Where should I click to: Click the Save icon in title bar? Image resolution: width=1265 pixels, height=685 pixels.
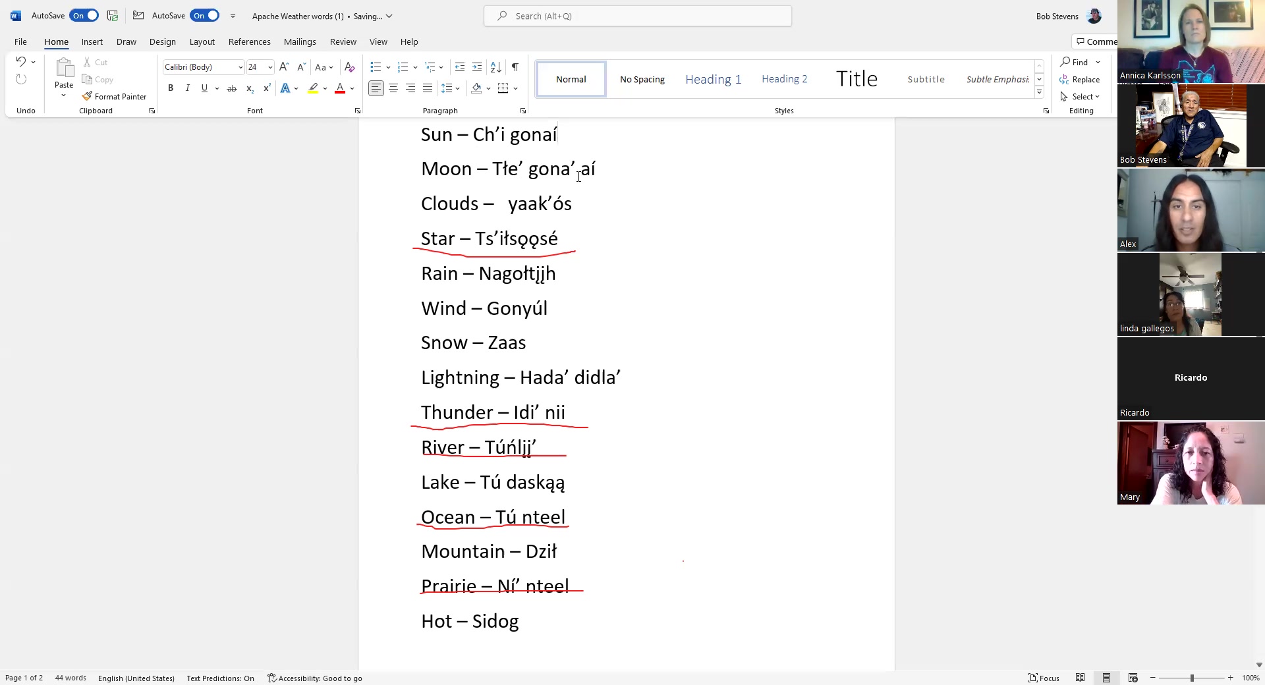[x=113, y=16]
